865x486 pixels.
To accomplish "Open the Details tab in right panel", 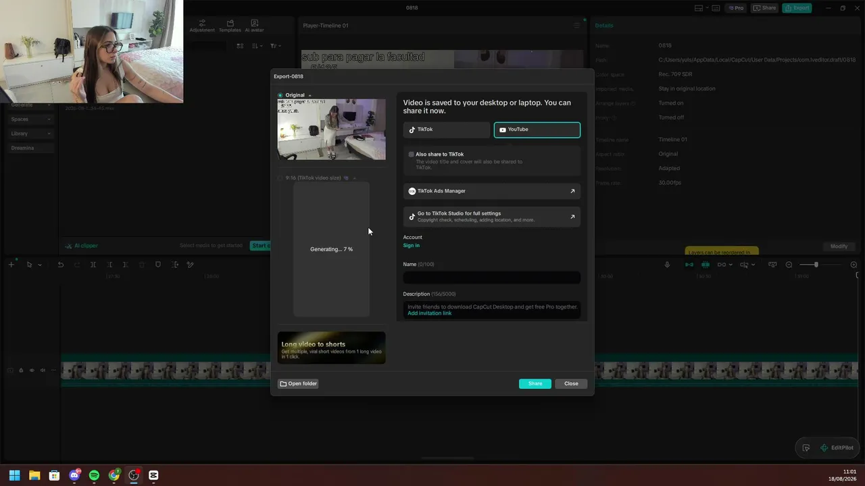I will [x=604, y=26].
